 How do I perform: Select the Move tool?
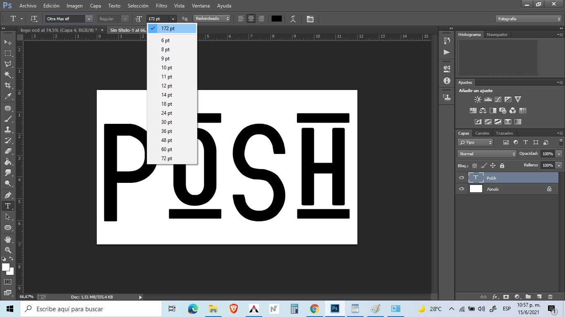tap(8, 43)
